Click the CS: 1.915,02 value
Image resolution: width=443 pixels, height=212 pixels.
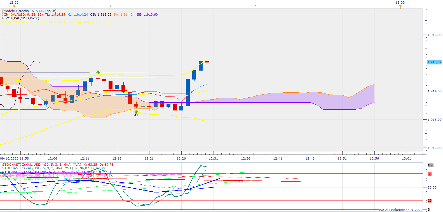pos(101,15)
